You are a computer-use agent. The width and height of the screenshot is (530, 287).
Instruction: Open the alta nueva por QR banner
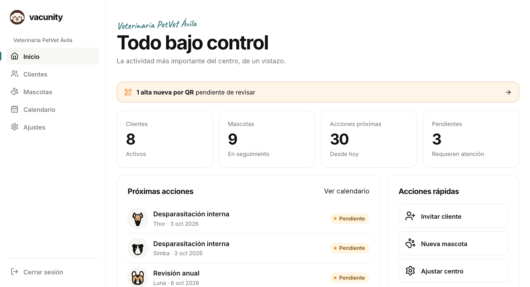[x=318, y=92]
